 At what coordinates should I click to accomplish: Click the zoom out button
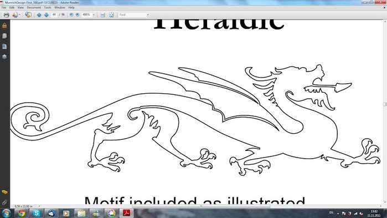click(x=71, y=15)
